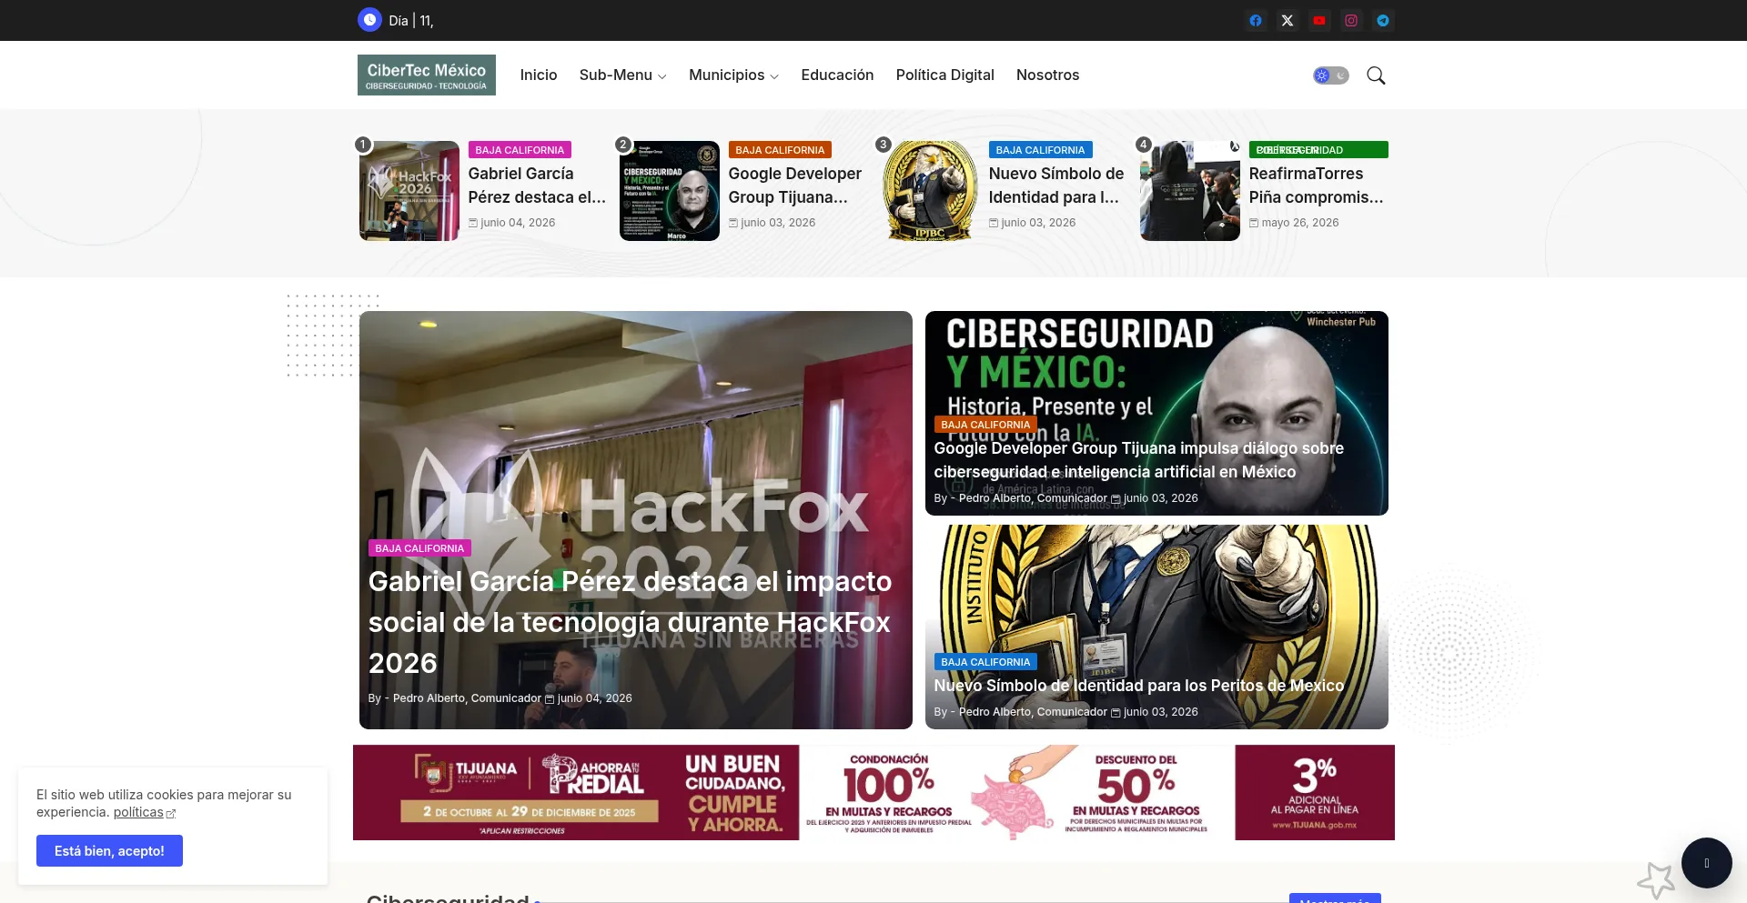1747x903 pixels.
Task: Open the YouTube social icon
Action: tap(1319, 20)
